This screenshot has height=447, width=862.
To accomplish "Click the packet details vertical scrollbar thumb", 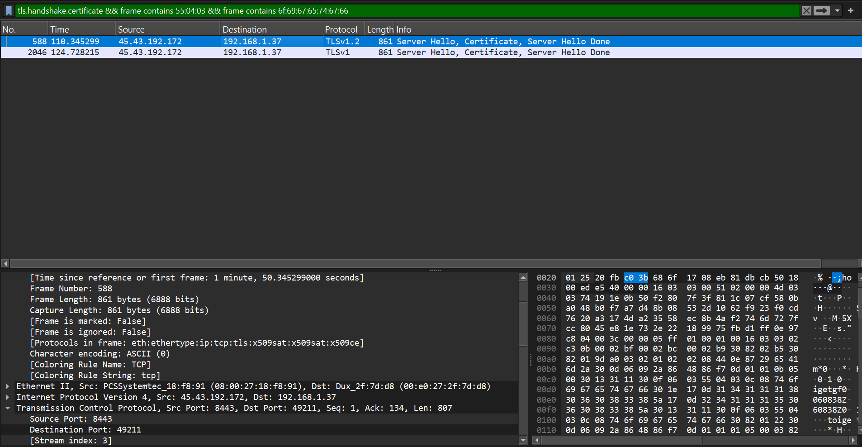I will (523, 324).
